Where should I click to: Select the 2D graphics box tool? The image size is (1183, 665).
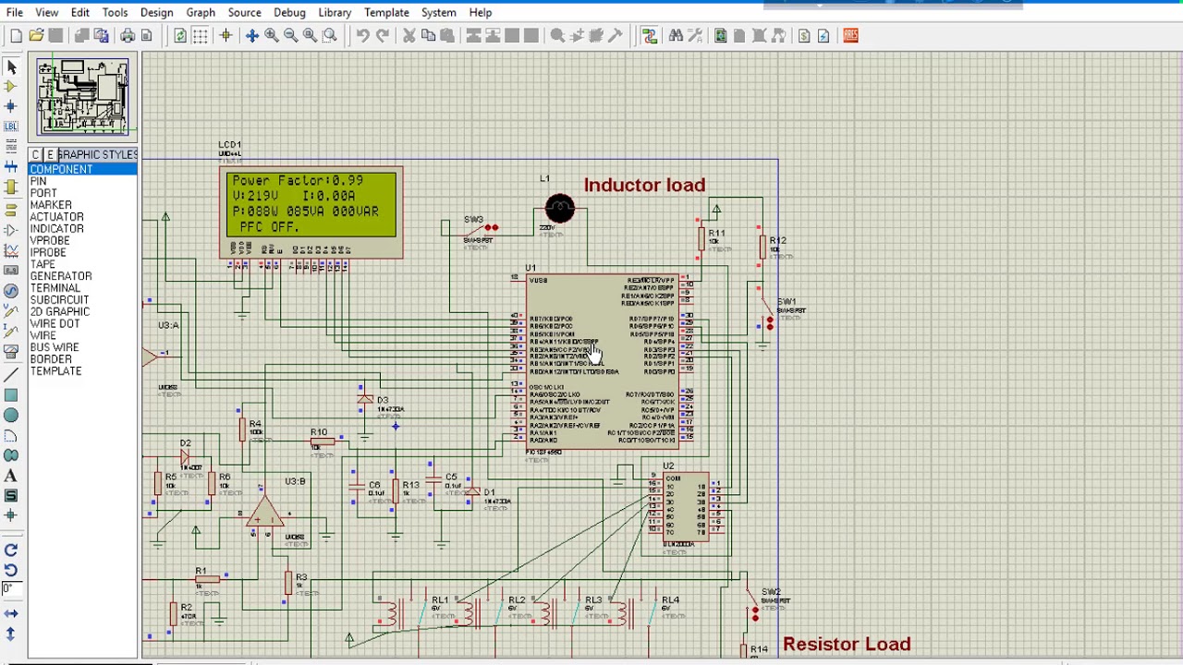point(11,395)
